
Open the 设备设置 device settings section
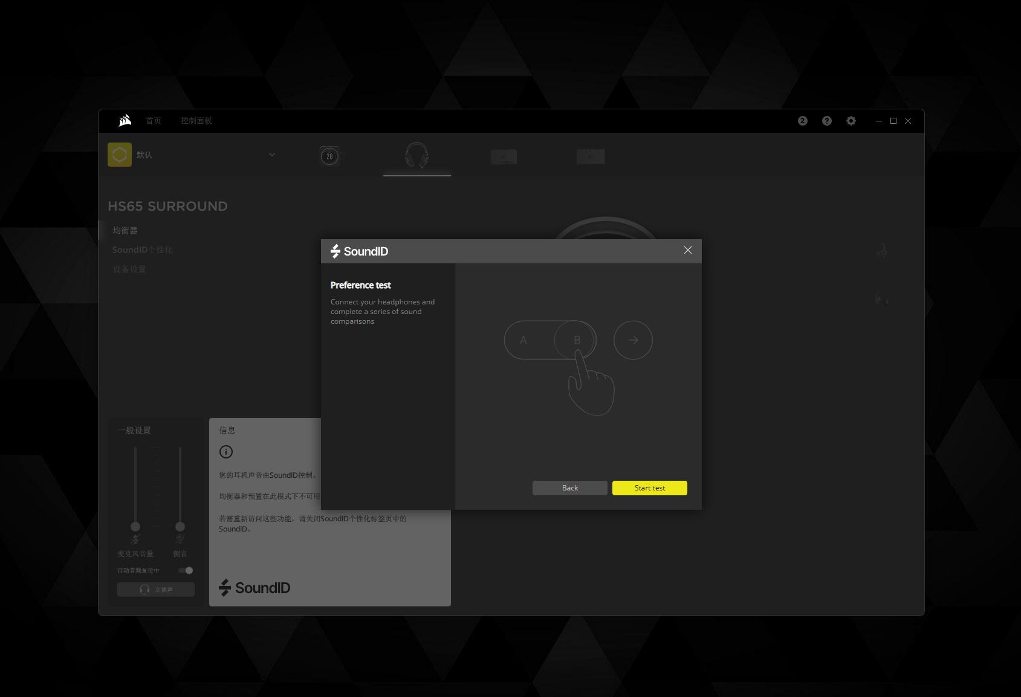[x=129, y=269]
